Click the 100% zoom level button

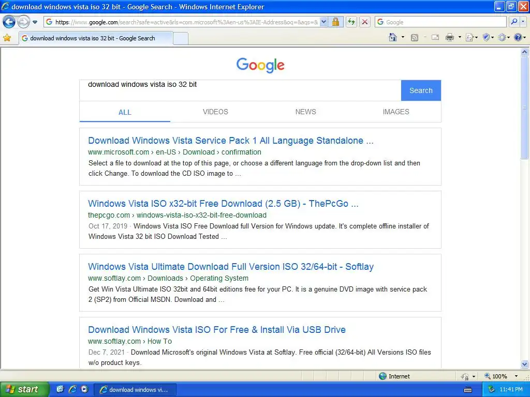point(496,376)
